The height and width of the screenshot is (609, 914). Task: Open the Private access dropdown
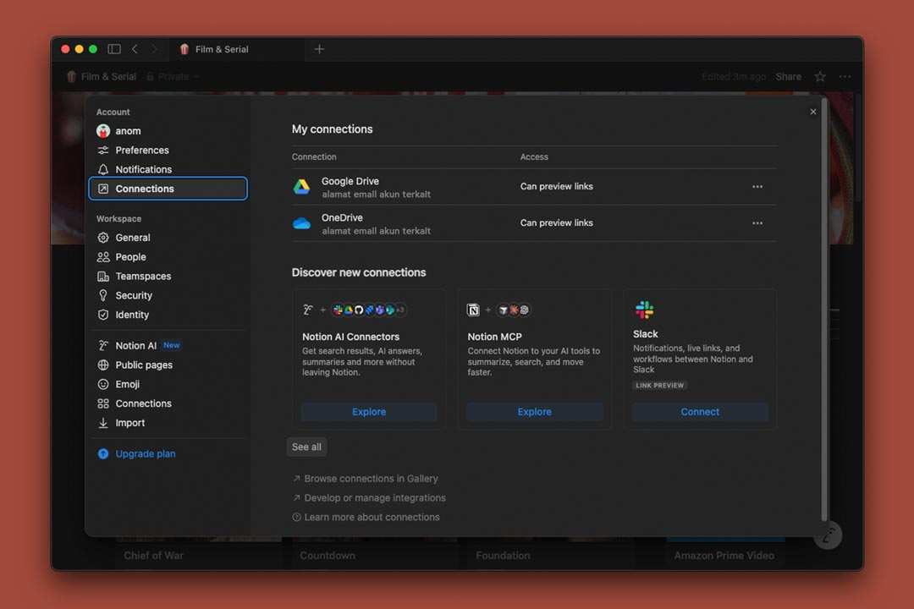click(x=173, y=76)
